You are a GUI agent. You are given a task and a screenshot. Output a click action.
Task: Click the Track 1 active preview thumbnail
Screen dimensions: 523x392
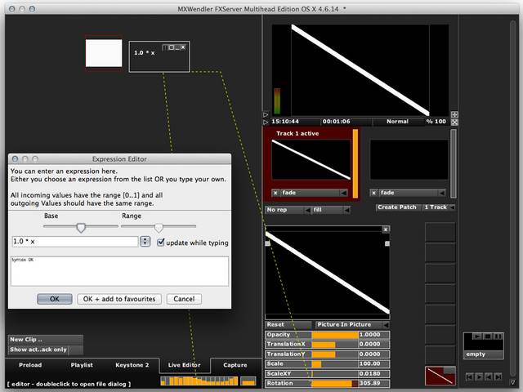pos(311,160)
